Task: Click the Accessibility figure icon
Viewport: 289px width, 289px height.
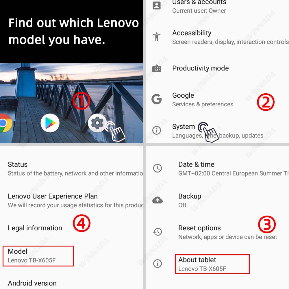Action: click(x=157, y=37)
